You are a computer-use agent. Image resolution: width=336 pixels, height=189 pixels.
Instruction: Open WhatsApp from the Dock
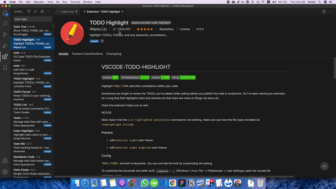pos(145,183)
